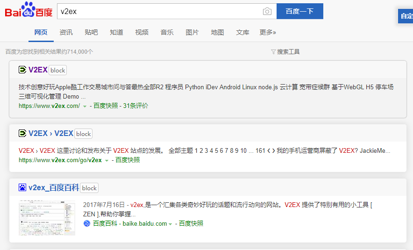Click the Baidu logo
The height and width of the screenshot is (250, 413).
pyautogui.click(x=28, y=10)
